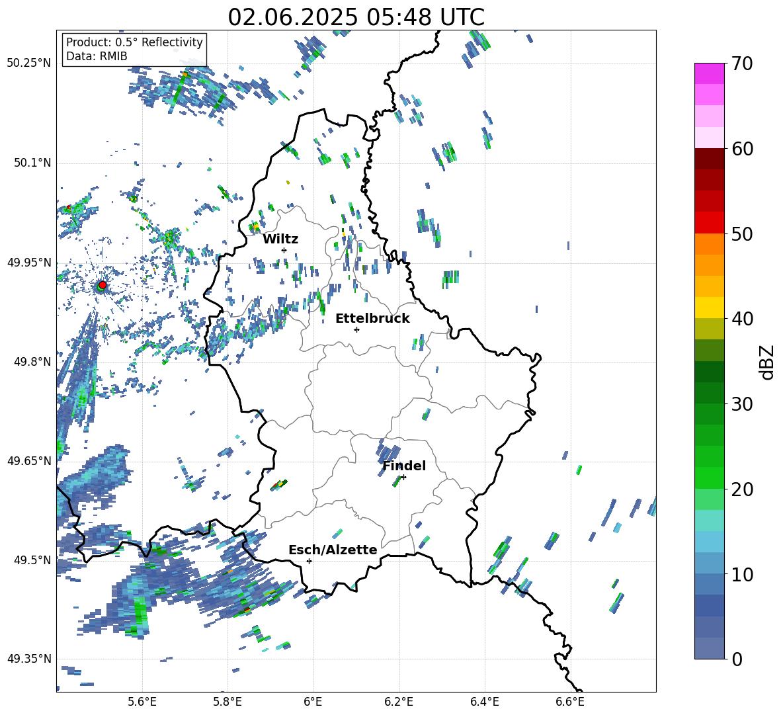Pick the magenta swatch atop the colorbar
Screen dimensions: 783x715
point(709,73)
